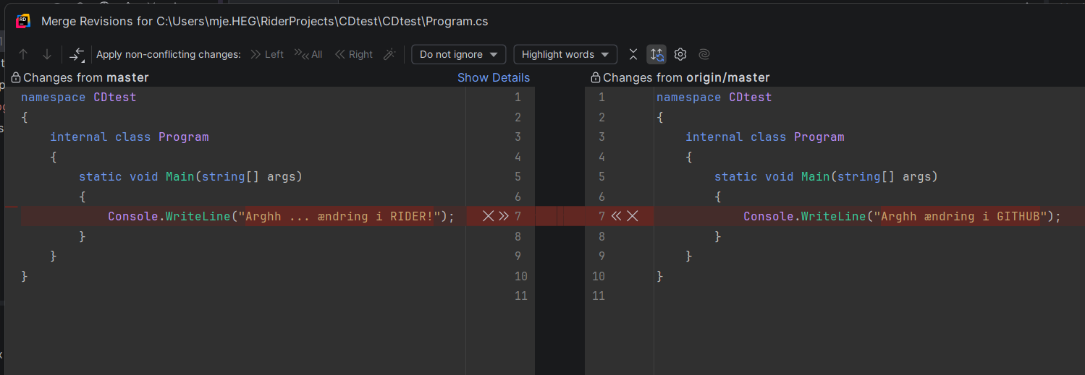Click the GITHUB WriteLine code line
This screenshot has width=1085, height=375.
[x=902, y=216]
